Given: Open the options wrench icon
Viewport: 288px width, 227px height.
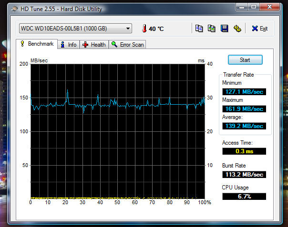Looking at the screenshot, I should [237, 29].
